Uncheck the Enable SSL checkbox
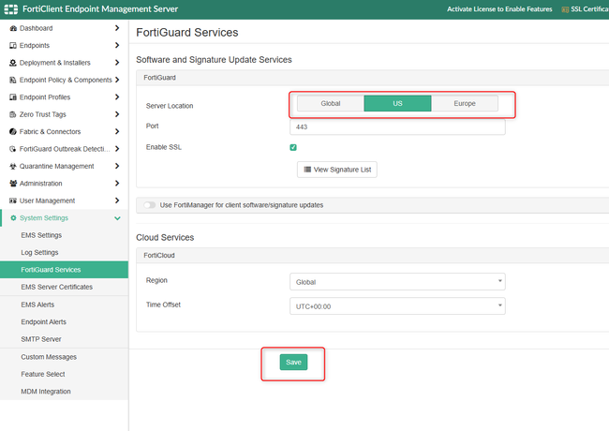This screenshot has width=609, height=431. (x=293, y=147)
